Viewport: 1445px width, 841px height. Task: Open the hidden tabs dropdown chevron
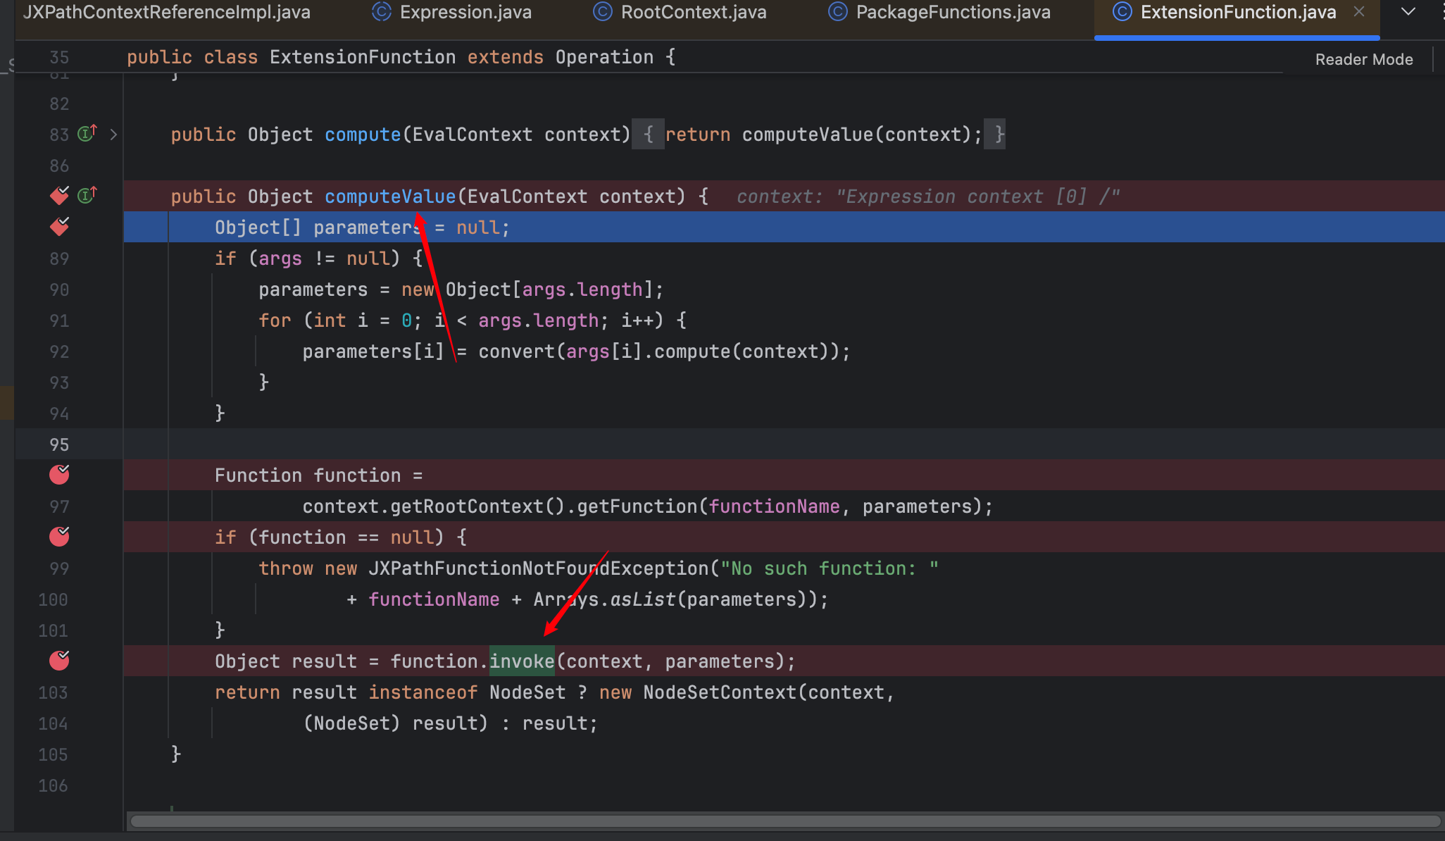click(x=1408, y=12)
